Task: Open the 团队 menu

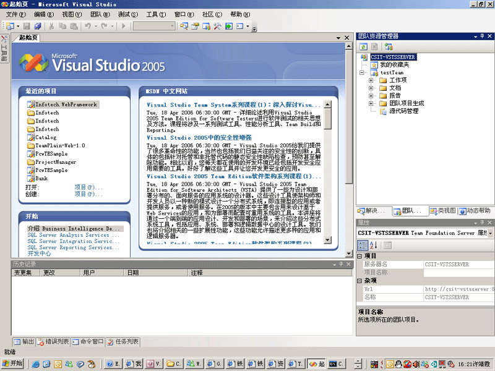Action: click(x=100, y=14)
